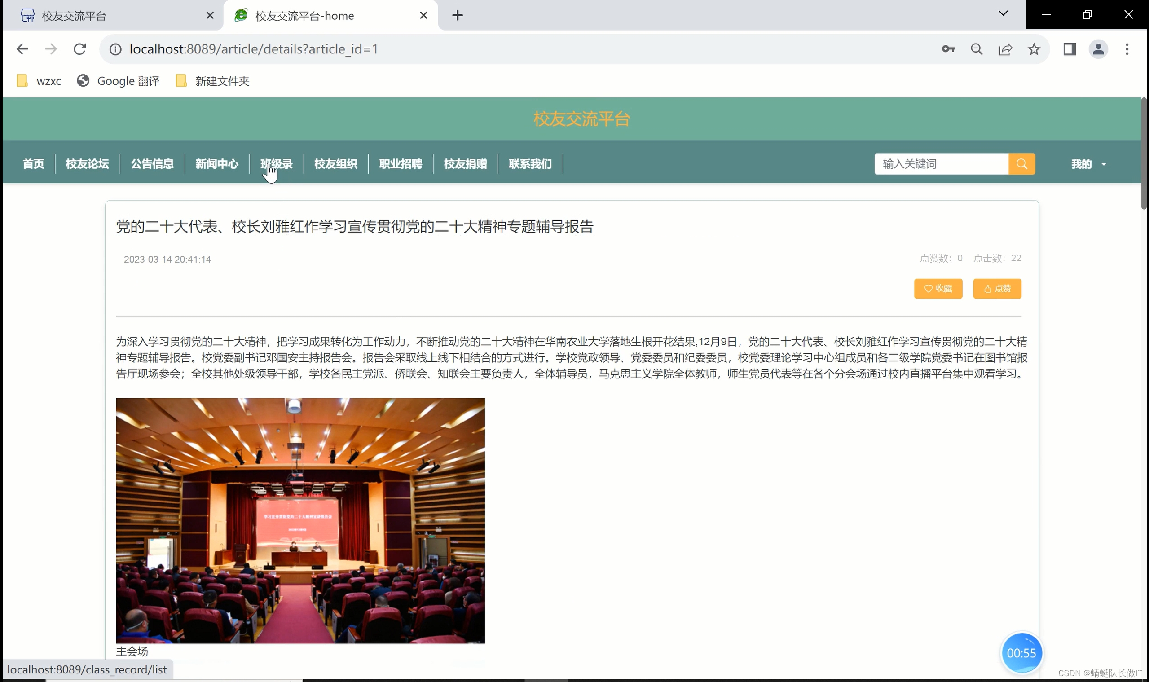Open the tab search chevron dropdown
The width and height of the screenshot is (1149, 682).
coord(1003,13)
